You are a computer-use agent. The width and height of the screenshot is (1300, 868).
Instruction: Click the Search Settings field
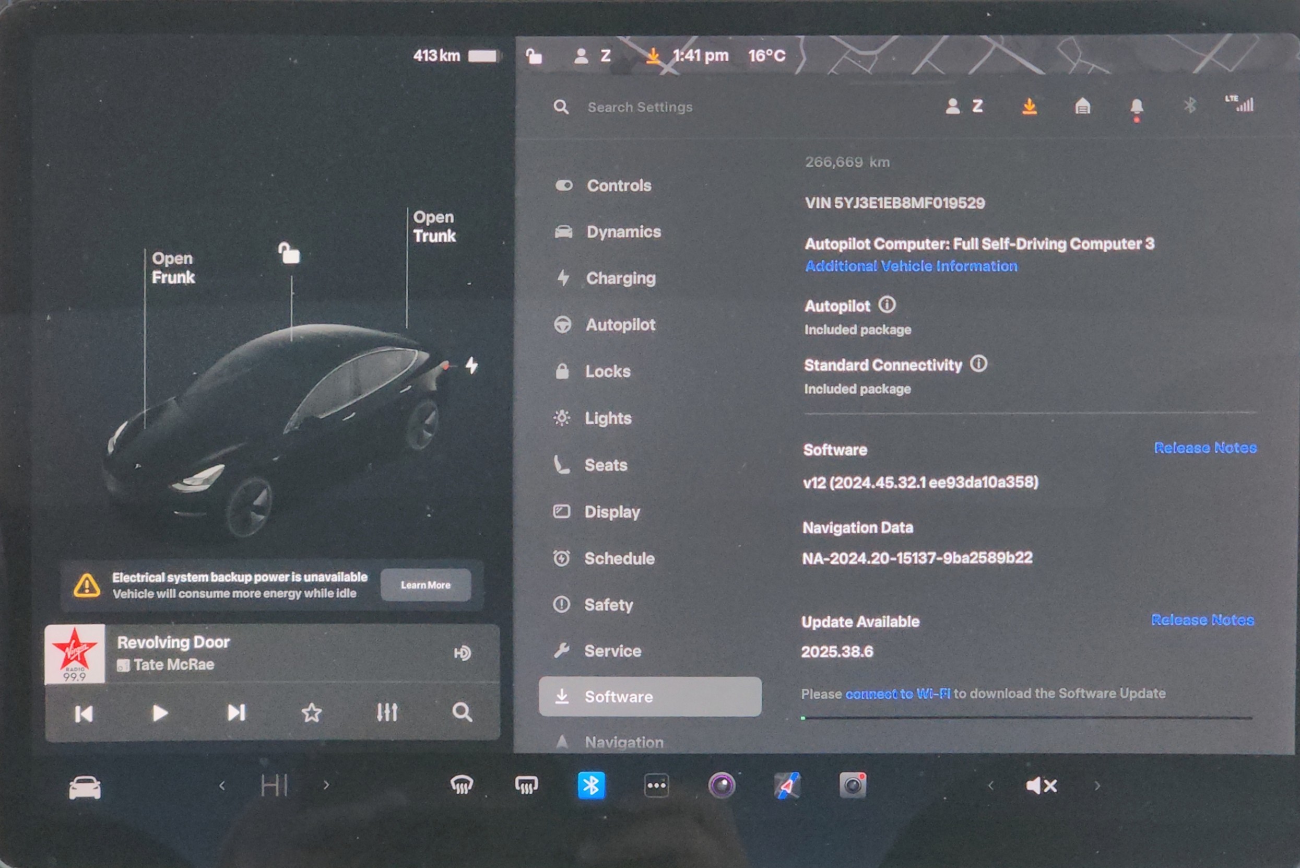(639, 107)
